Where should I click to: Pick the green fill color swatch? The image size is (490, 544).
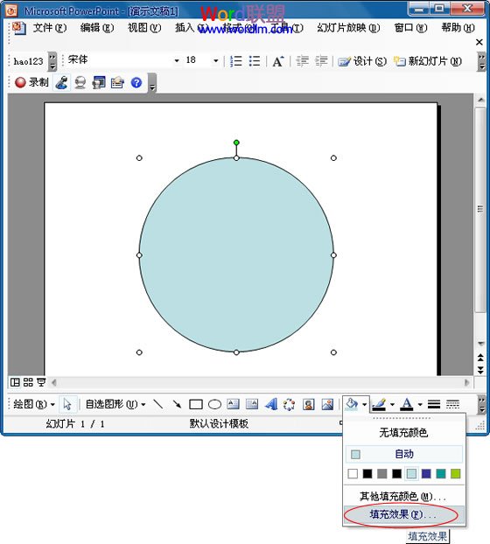click(455, 473)
